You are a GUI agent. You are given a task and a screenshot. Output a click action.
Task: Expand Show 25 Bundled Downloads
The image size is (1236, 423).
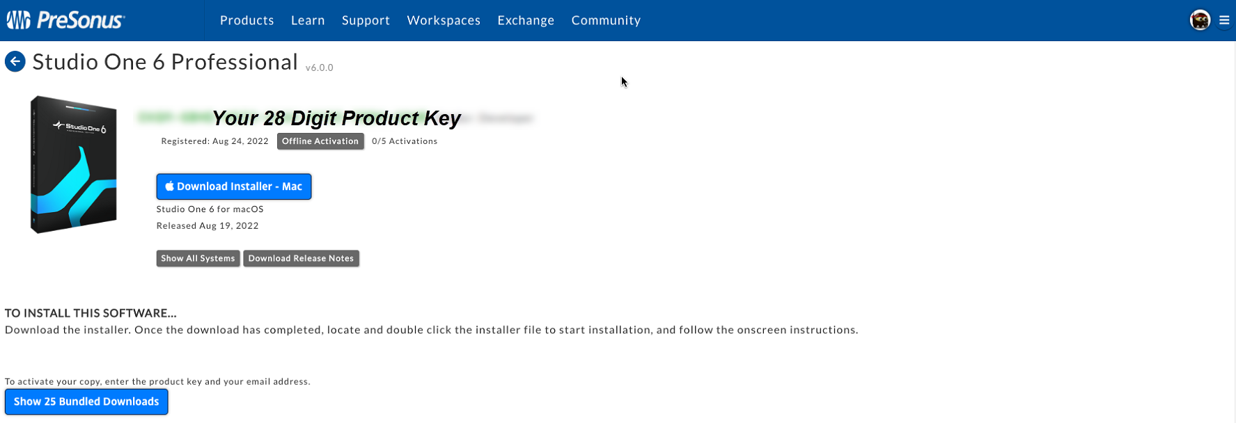pyautogui.click(x=86, y=401)
